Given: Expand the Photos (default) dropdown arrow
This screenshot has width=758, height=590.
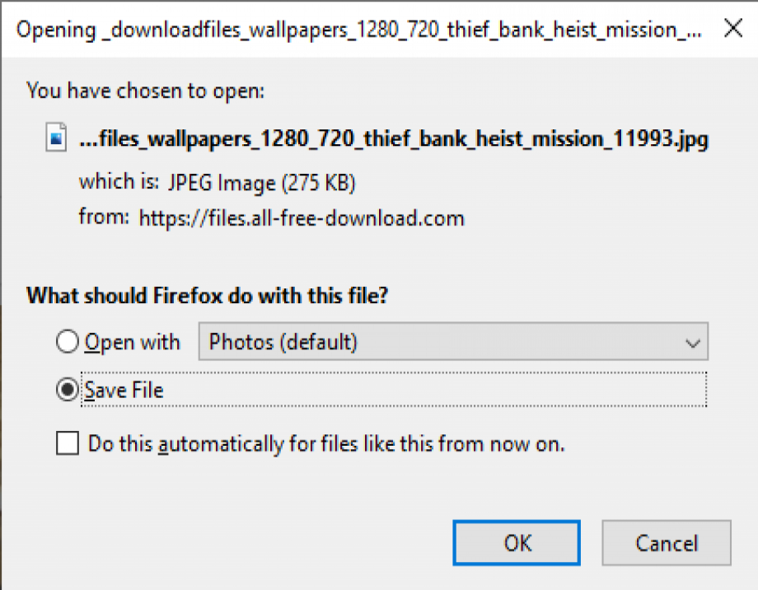Looking at the screenshot, I should 694,342.
